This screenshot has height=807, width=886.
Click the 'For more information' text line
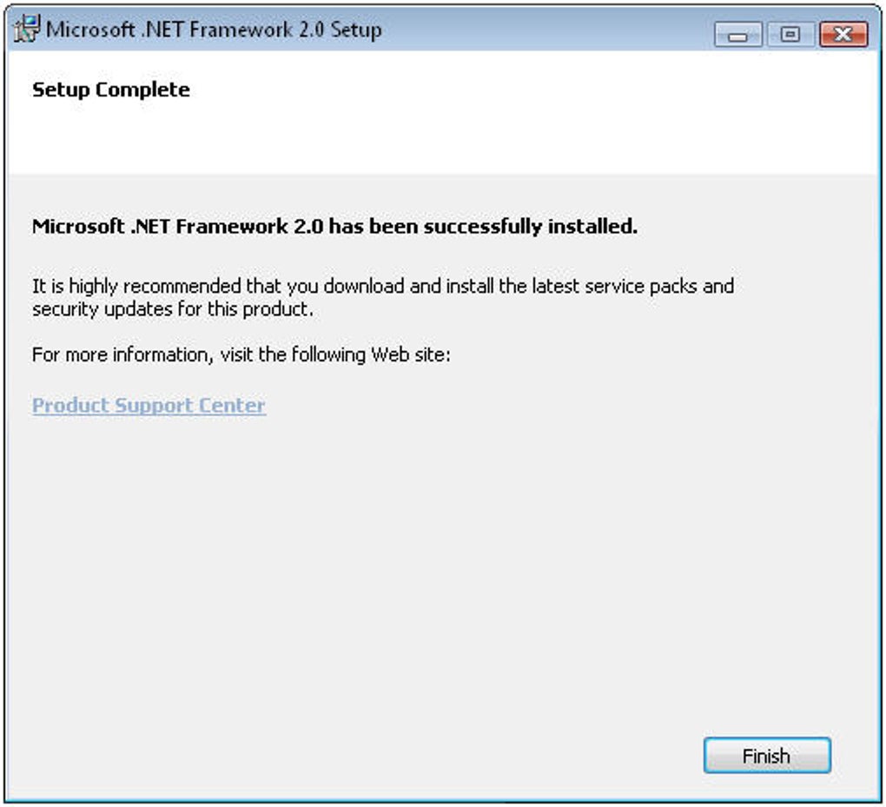click(241, 354)
